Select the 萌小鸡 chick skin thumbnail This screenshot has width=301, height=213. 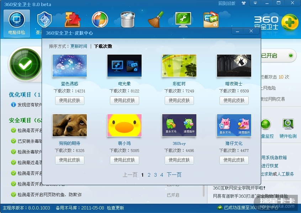[x=125, y=125]
